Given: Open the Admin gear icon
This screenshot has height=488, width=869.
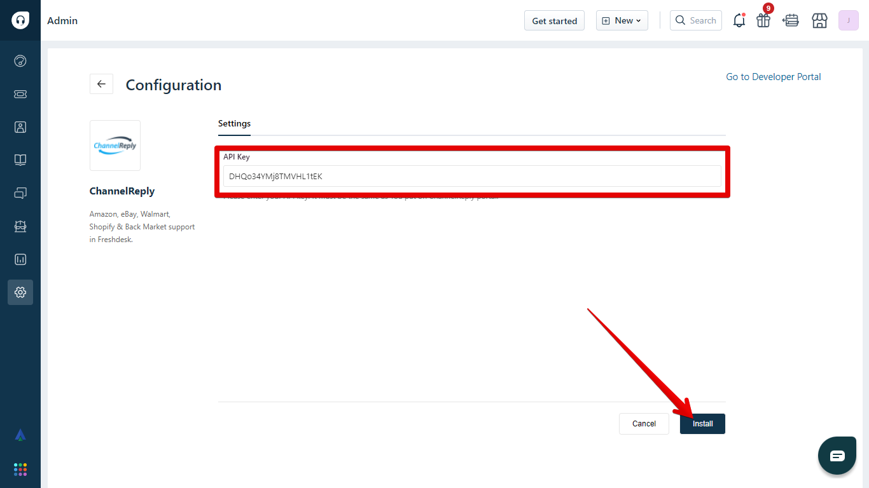Looking at the screenshot, I should tap(20, 292).
